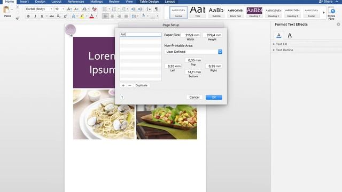Switch to the Insert ribbon tab

(24, 2)
